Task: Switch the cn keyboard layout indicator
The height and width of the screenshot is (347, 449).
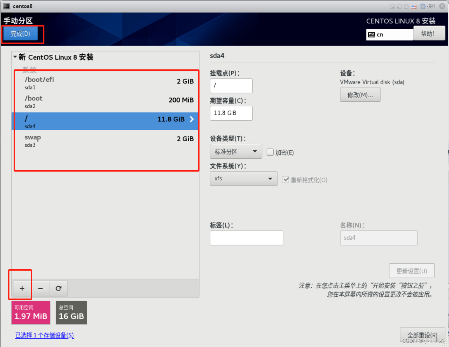Action: pos(390,35)
